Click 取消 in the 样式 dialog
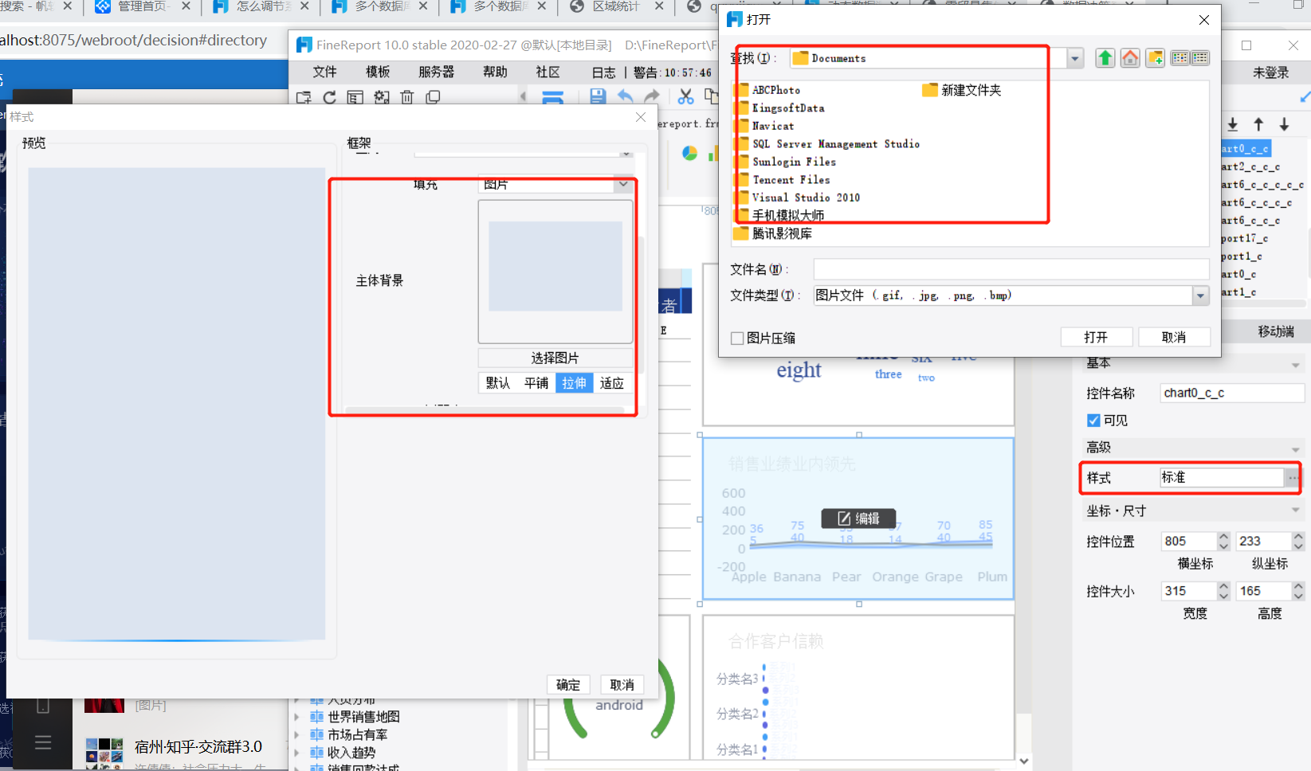 click(x=622, y=685)
